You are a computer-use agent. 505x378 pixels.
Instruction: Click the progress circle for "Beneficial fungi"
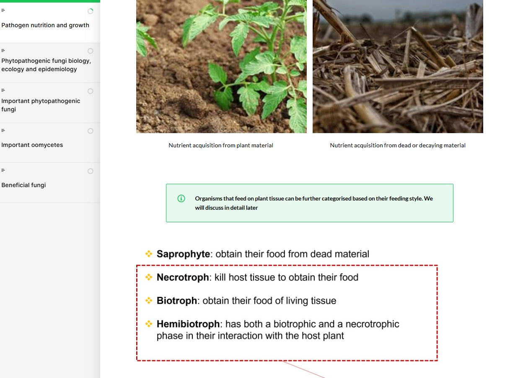tap(90, 171)
